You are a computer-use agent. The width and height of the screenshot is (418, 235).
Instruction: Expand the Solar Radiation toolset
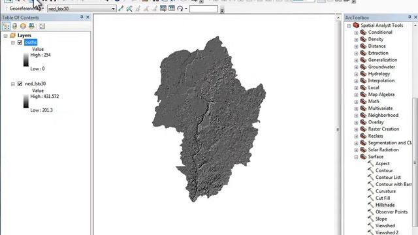(x=356, y=150)
